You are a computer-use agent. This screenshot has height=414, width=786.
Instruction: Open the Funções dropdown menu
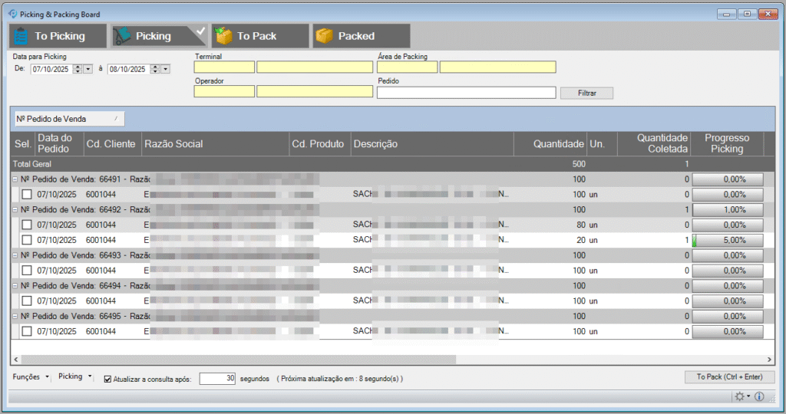coord(31,377)
